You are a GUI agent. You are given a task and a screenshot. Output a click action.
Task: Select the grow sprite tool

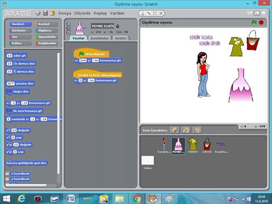tap(155, 13)
